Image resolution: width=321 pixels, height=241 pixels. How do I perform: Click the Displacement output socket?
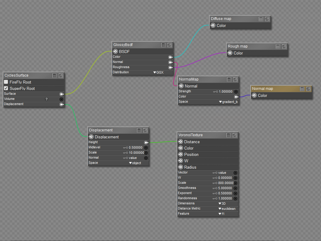click(x=91, y=137)
